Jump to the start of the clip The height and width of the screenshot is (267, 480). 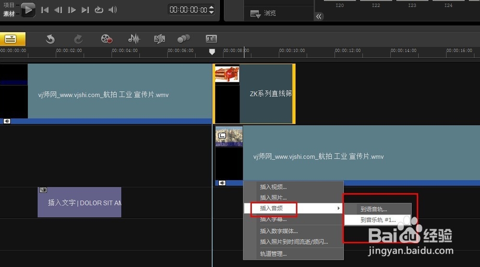(45, 10)
